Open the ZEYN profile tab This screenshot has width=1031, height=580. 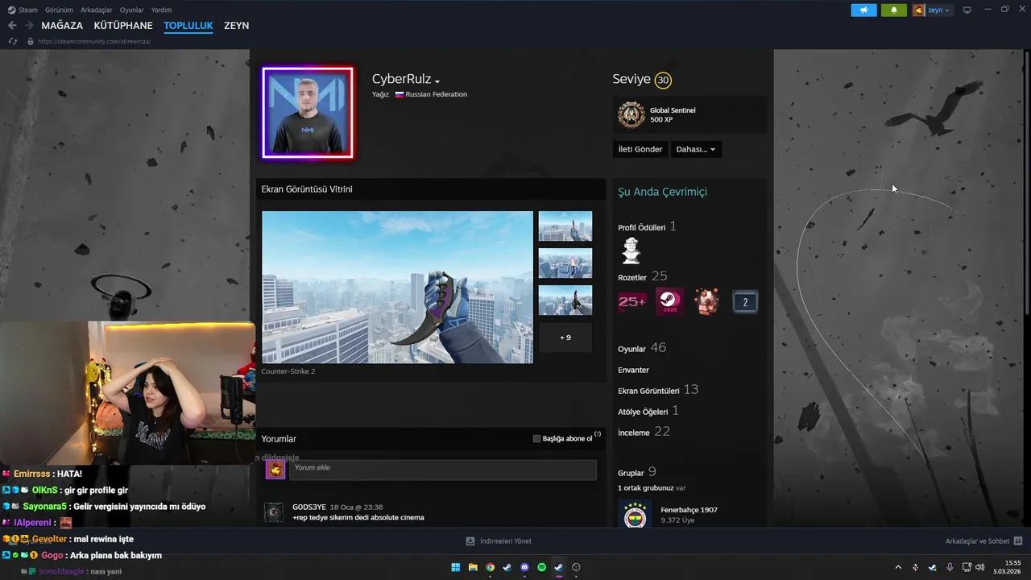[237, 26]
